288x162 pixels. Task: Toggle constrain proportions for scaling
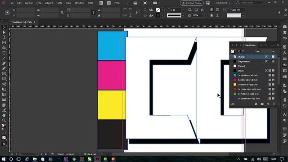(93, 13)
